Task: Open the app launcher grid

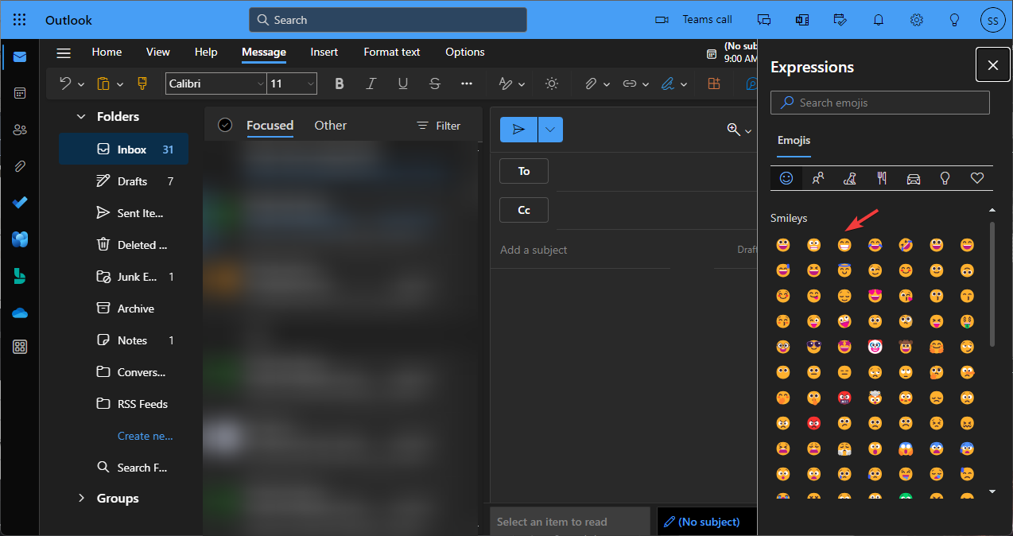Action: (x=20, y=20)
